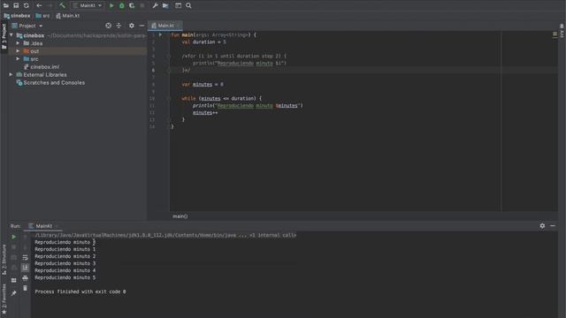Open the Structure tool window side tab
The width and height of the screenshot is (566, 318).
4,260
